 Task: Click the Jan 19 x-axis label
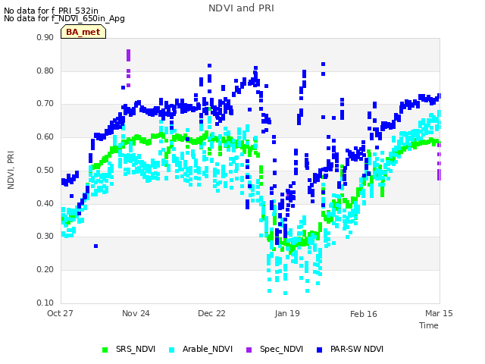[287, 313]
